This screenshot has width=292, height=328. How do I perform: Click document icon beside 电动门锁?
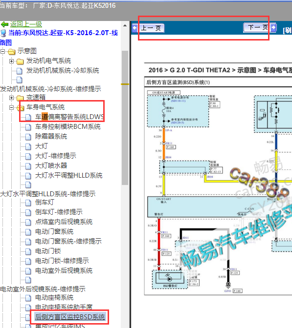pyautogui.click(x=28, y=251)
